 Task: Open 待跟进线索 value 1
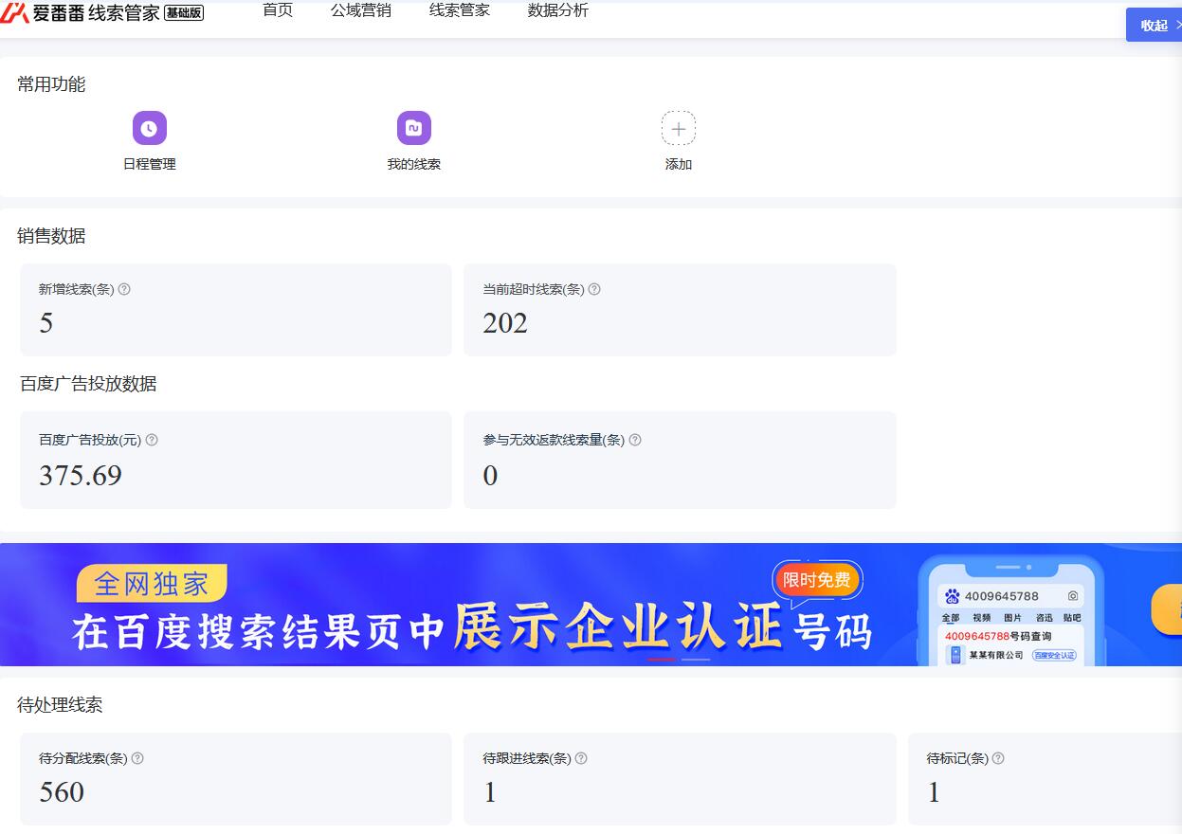pos(490,791)
